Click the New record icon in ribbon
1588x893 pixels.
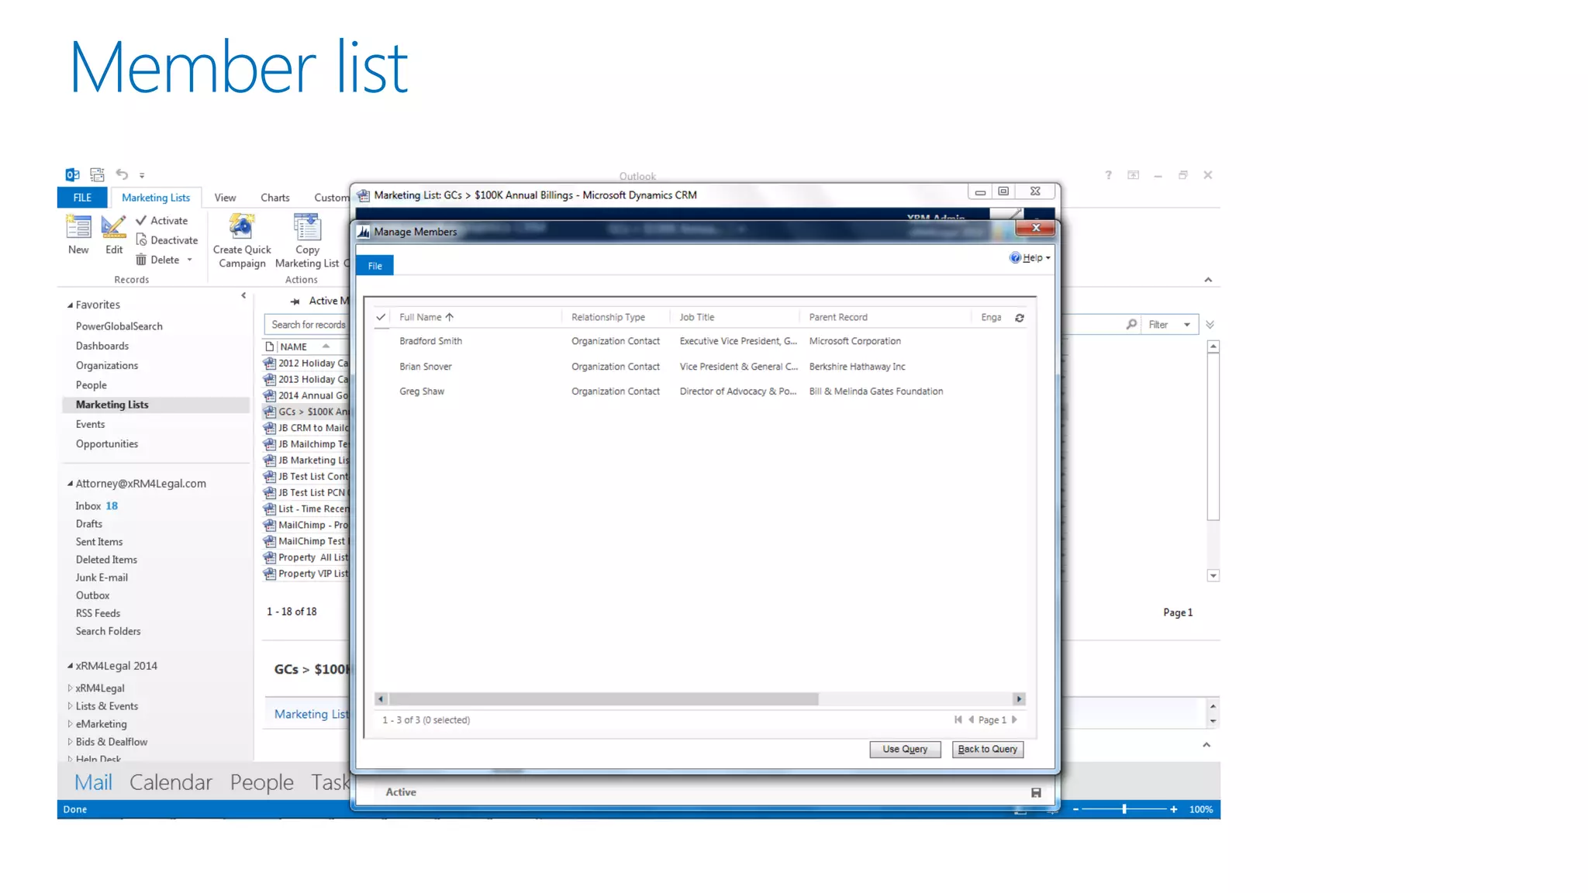(x=78, y=228)
